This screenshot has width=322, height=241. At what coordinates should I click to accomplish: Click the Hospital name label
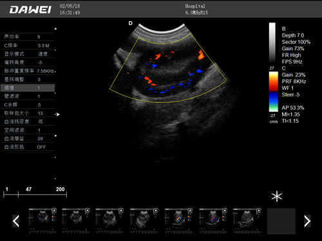(x=195, y=6)
